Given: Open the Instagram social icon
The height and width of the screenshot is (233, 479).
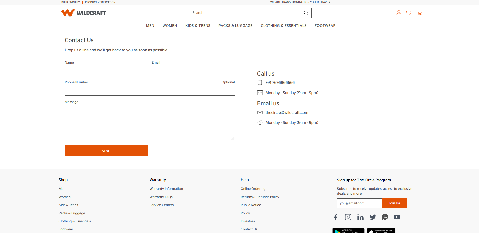Looking at the screenshot, I should pos(348,217).
